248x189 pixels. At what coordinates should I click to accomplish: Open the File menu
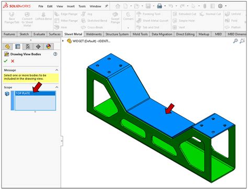click(x=41, y=6)
